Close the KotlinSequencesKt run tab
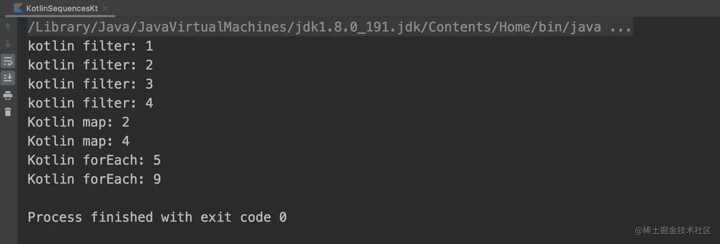 (x=105, y=9)
